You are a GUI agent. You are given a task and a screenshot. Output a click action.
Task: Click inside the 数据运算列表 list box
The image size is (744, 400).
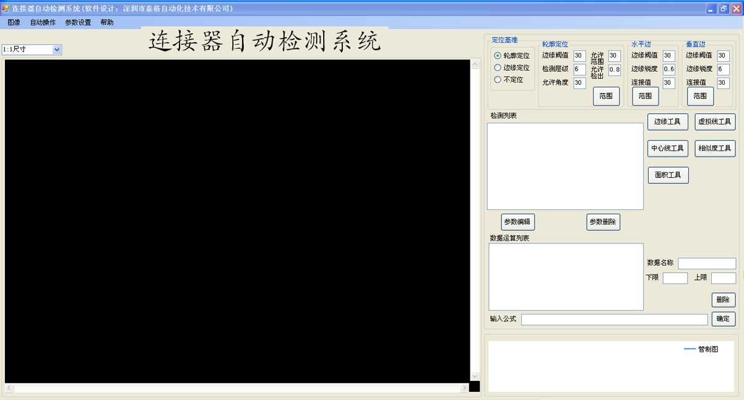point(566,277)
